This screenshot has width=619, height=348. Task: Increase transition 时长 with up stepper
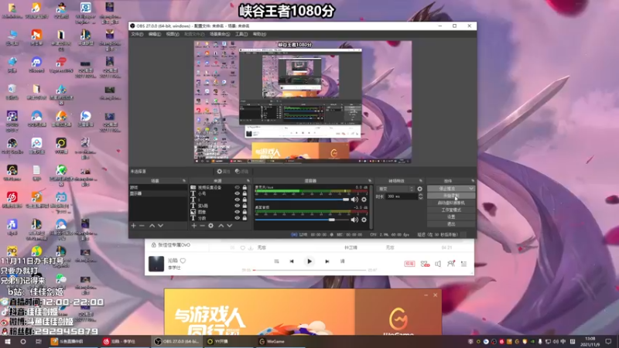[420, 195]
